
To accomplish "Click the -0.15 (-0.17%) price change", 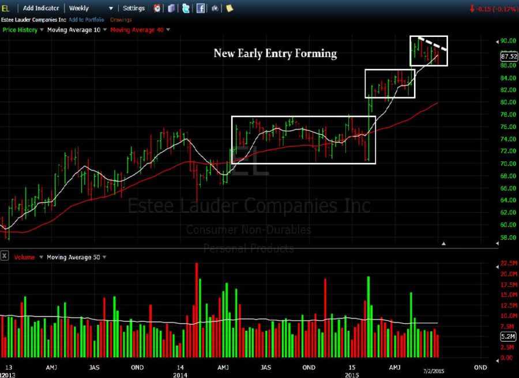I will pyautogui.click(x=497, y=9).
